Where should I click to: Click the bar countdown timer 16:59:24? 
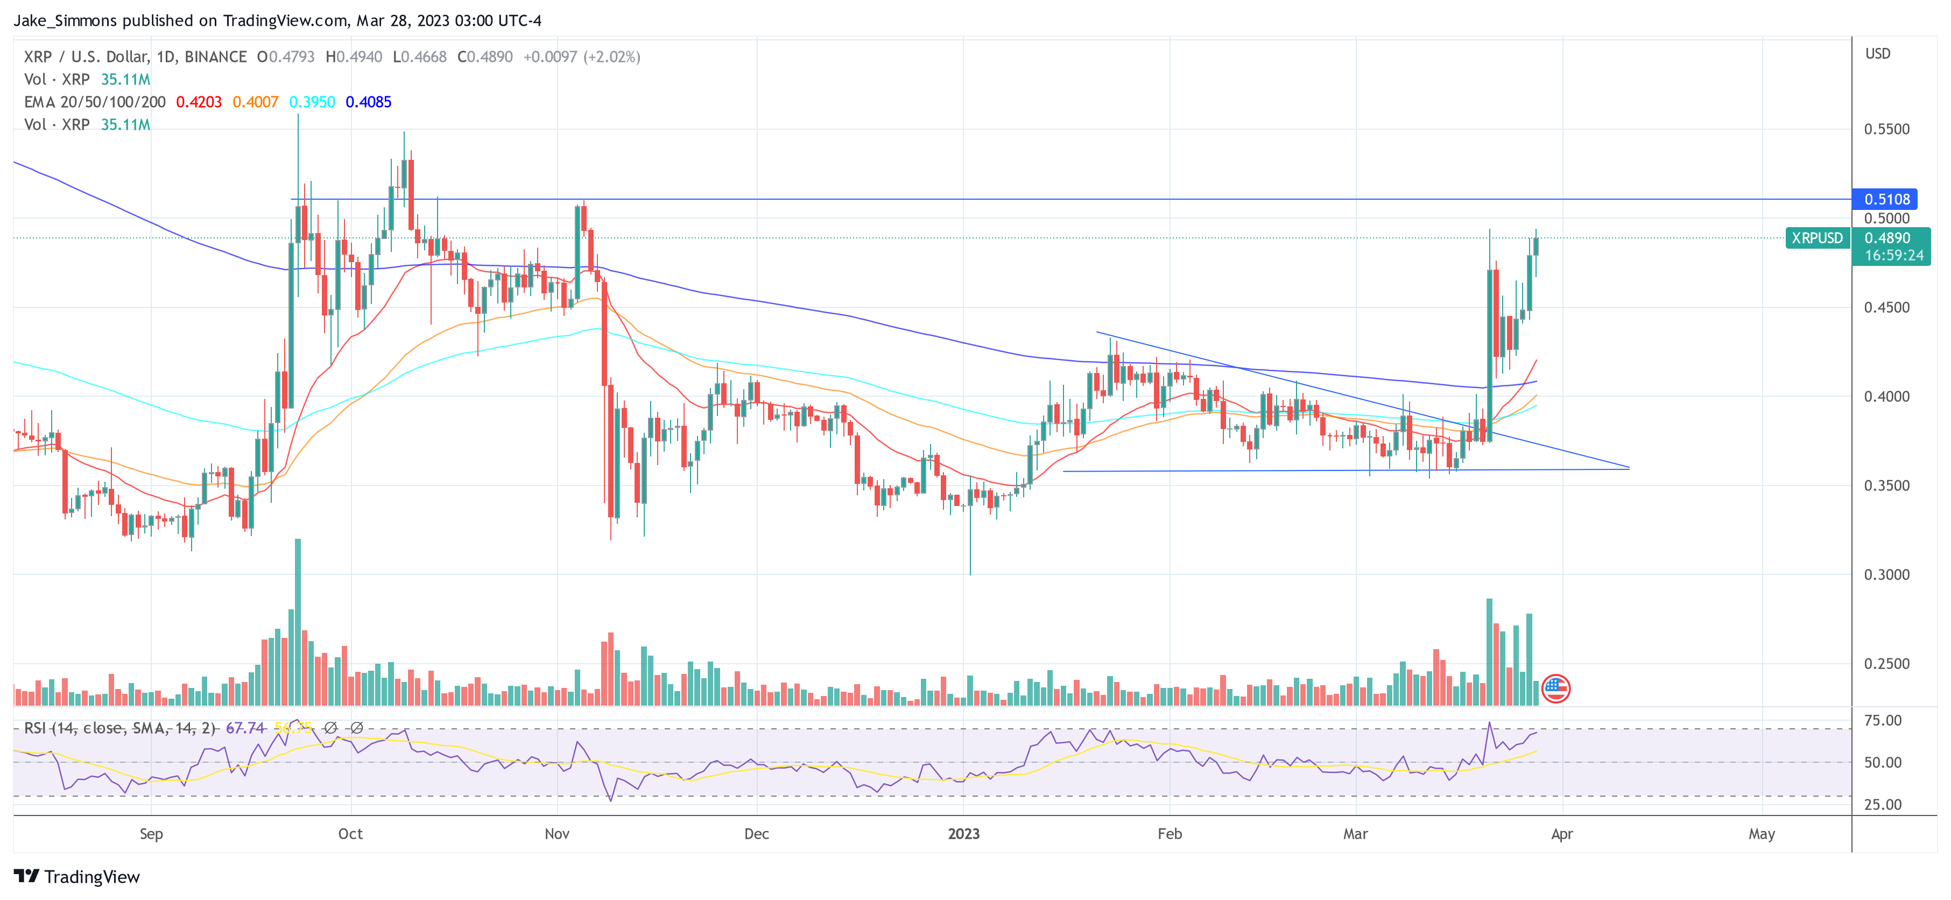pyautogui.click(x=1893, y=255)
